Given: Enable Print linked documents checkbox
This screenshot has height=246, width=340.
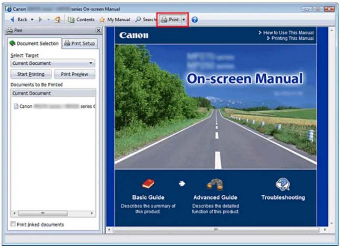Looking at the screenshot, I should (x=13, y=224).
